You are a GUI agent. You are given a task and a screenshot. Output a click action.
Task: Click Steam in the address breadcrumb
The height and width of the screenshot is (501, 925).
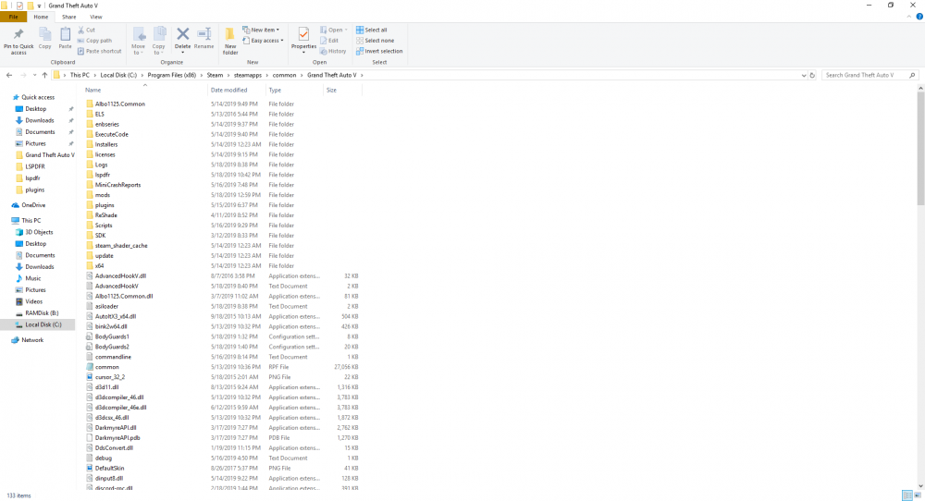(215, 76)
